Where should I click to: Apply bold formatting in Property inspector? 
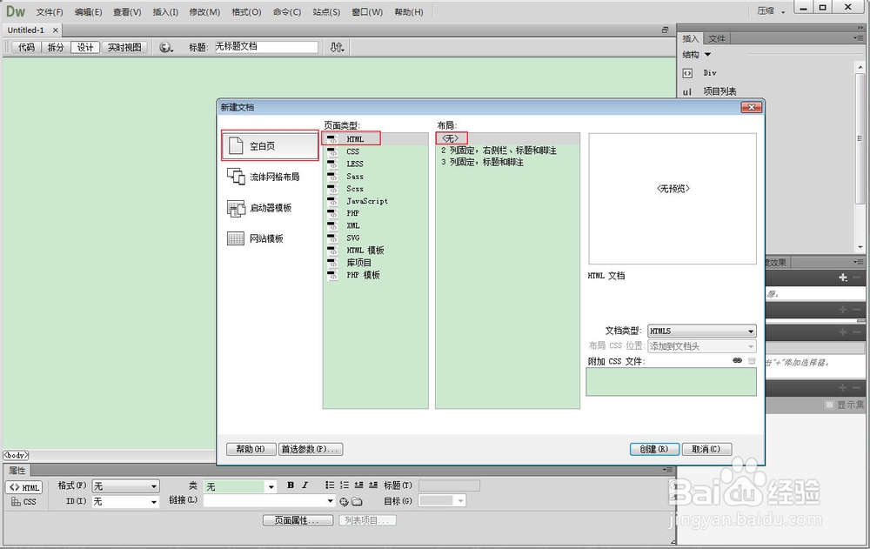coord(291,485)
